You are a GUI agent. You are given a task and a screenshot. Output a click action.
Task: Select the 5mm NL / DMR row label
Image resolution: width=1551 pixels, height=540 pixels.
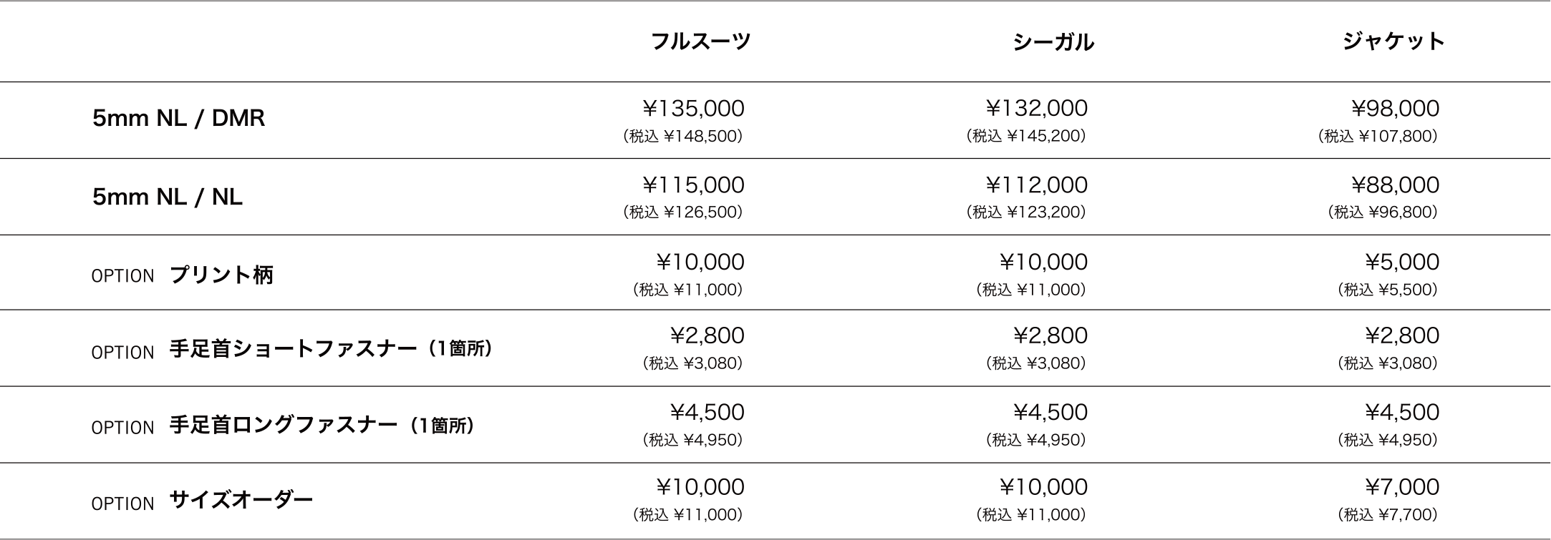click(178, 118)
